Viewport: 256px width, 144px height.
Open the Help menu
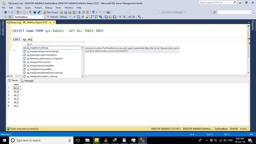[79, 8]
